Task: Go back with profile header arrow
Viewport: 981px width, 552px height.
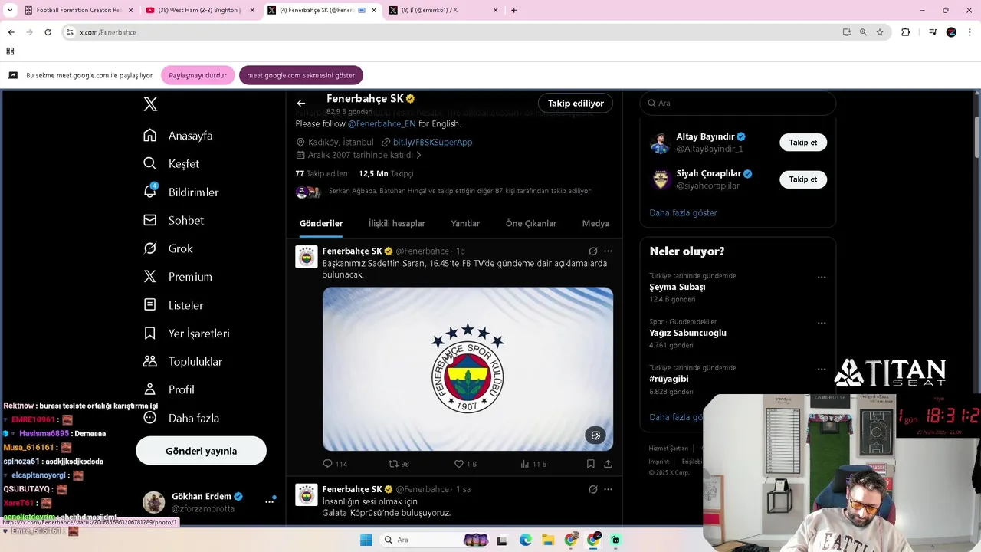Action: click(x=301, y=103)
